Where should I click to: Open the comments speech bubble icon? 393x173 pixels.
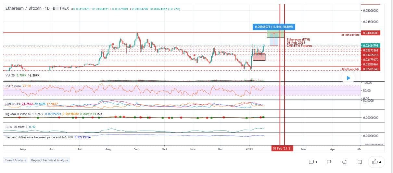pyautogui.click(x=312, y=162)
